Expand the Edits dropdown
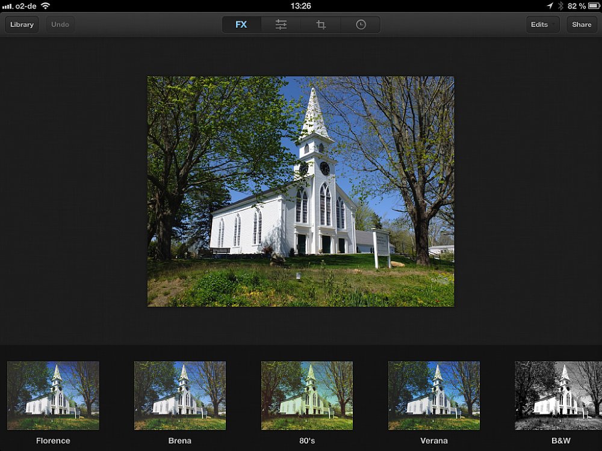602x451 pixels. tap(542, 25)
